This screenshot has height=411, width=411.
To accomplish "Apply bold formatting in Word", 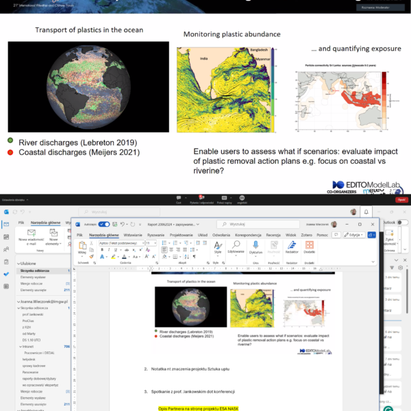I will [x=102, y=250].
